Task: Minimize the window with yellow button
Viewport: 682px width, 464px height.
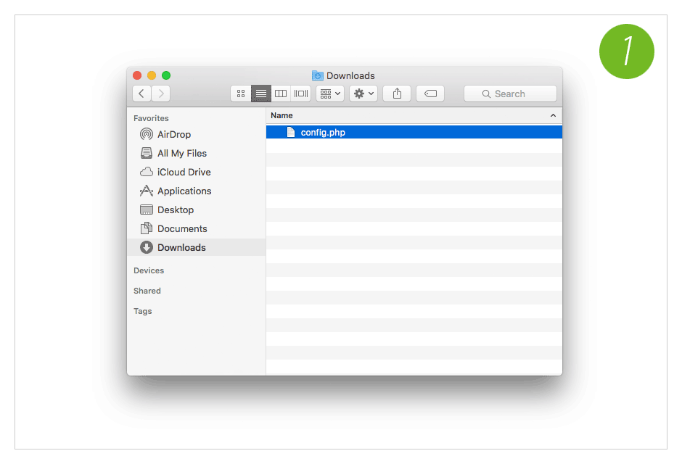Action: [x=152, y=75]
